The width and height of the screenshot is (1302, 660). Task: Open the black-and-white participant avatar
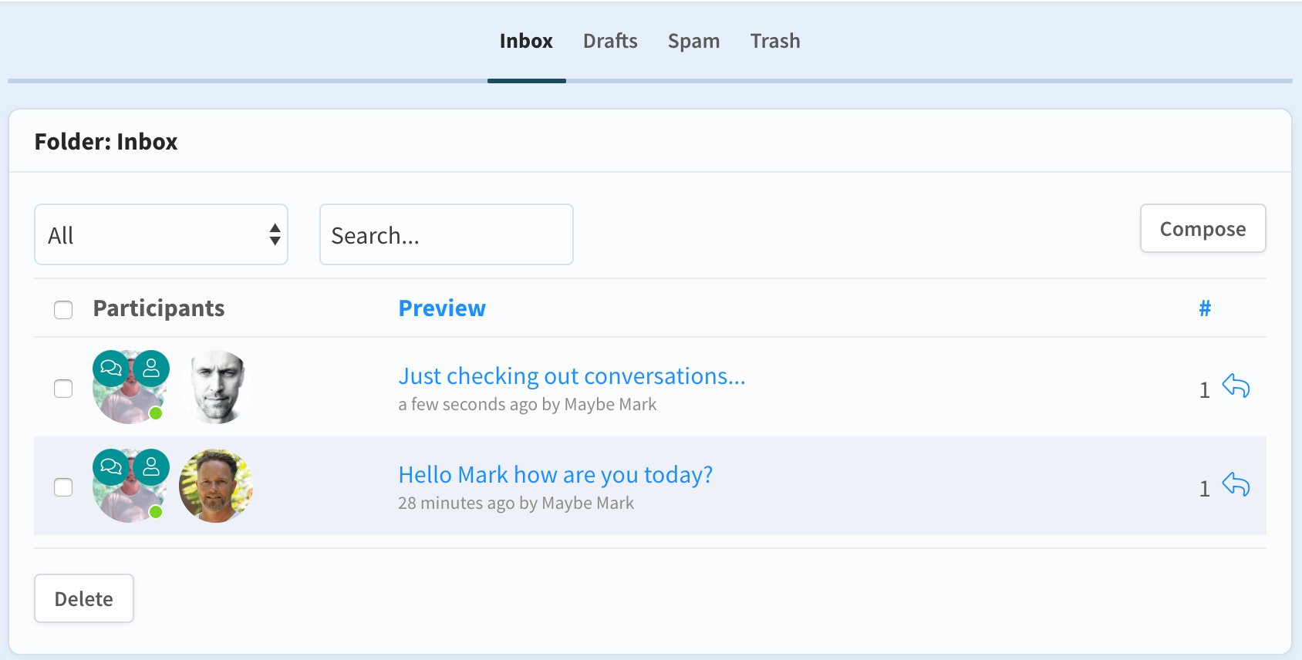click(x=216, y=387)
